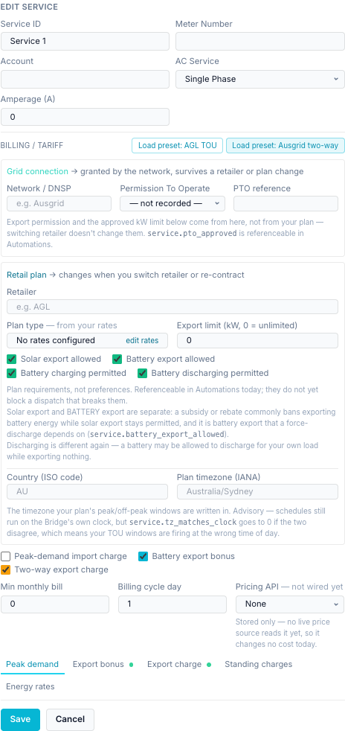Open the AC Service dropdown
Image resolution: width=345 pixels, height=731 pixels.
click(259, 79)
